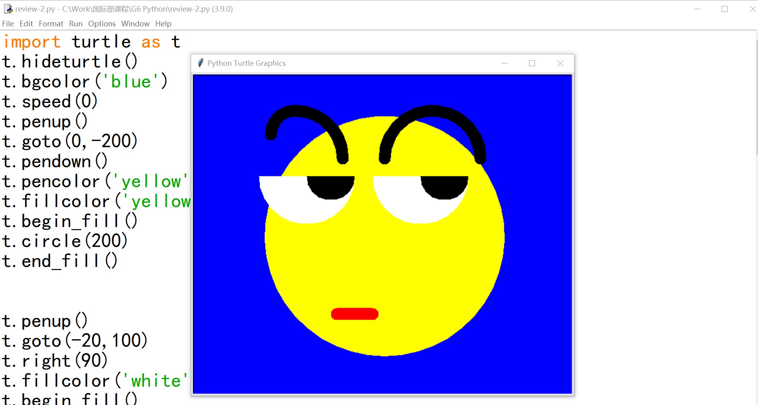Click the IDLE Python file icon in title bar
Screen dimensions: 758x405
tap(8, 9)
